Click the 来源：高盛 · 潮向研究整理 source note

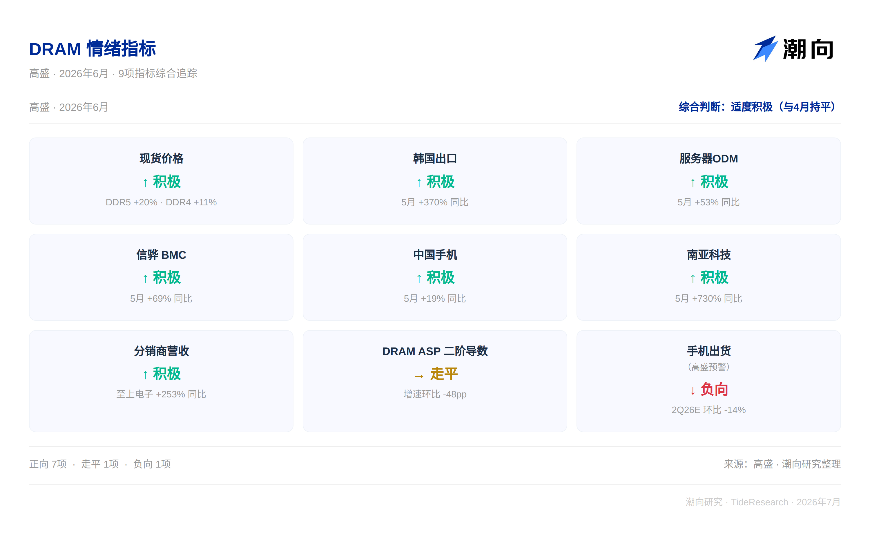782,464
